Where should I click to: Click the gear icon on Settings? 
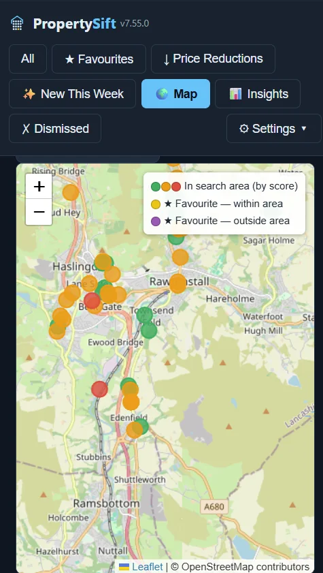(x=243, y=129)
